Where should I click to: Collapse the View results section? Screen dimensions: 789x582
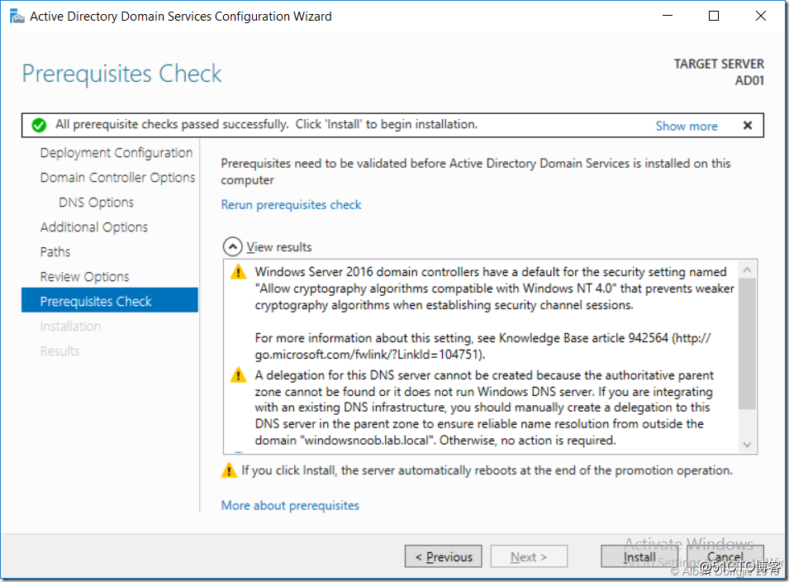click(x=232, y=247)
